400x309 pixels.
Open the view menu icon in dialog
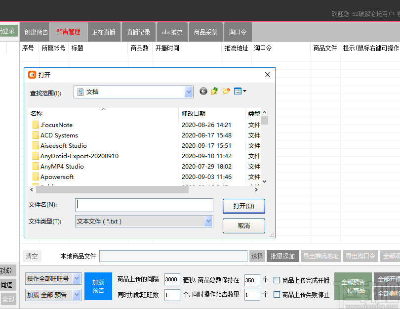(238, 91)
